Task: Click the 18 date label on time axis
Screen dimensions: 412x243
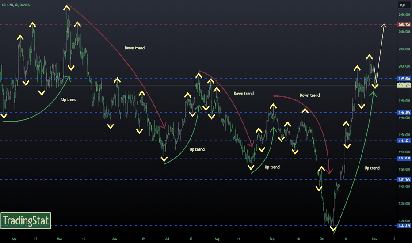Action: (298, 239)
